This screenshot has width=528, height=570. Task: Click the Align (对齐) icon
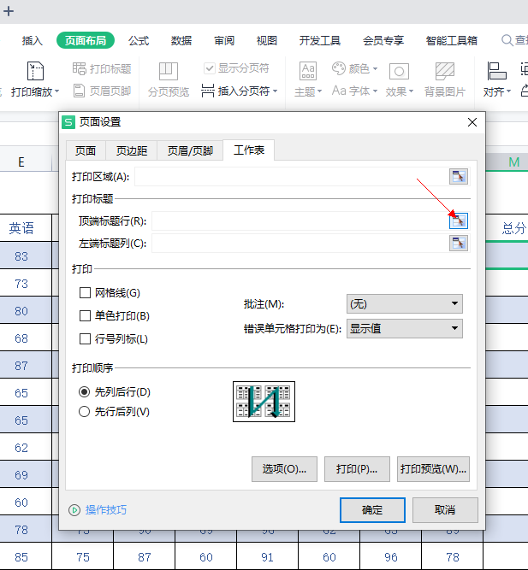click(x=496, y=71)
